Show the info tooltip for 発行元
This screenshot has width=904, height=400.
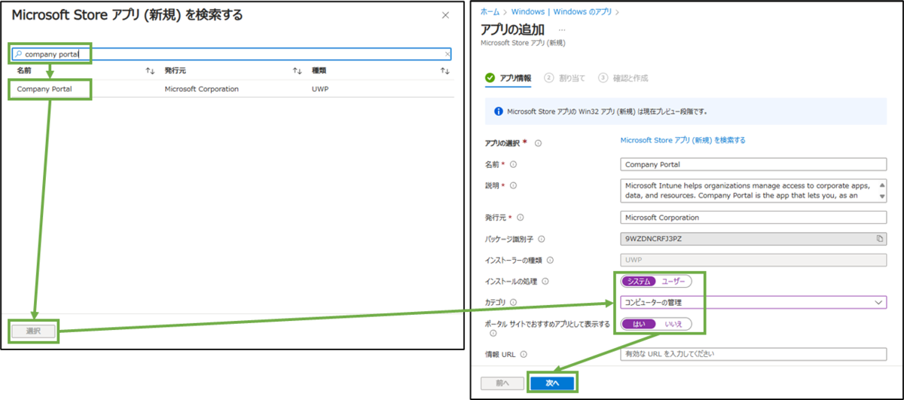tap(521, 218)
